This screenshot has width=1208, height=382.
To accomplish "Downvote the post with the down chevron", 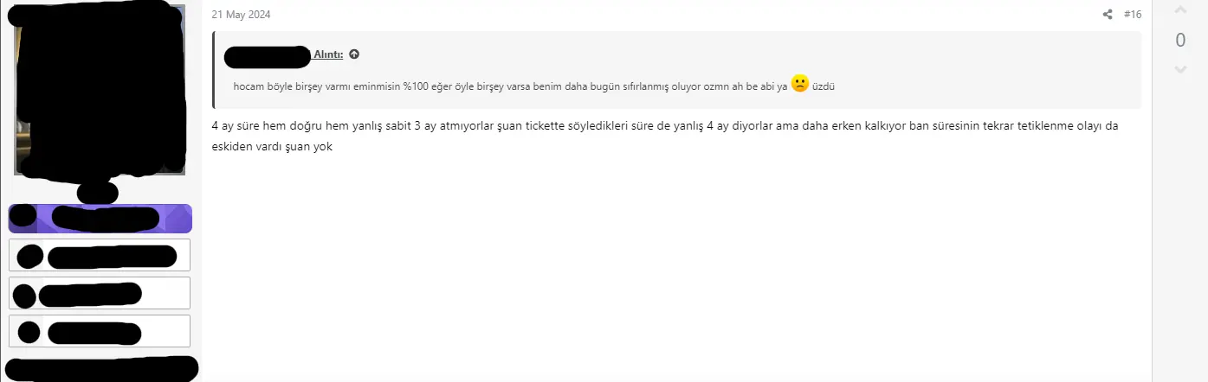I will tap(1180, 69).
